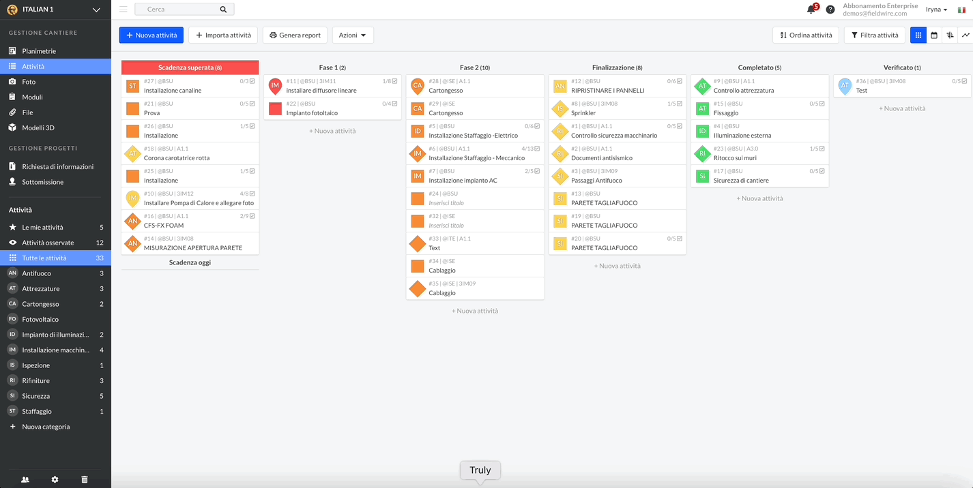The width and height of the screenshot is (973, 488).
Task: Click checklist icon on task #27
Action: coord(252,81)
